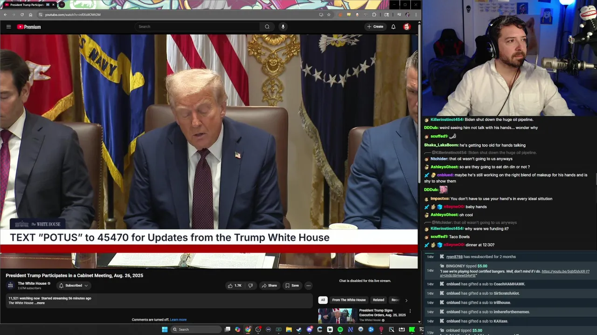
Task: Open the browser three-dot menu
Action: [416, 14]
